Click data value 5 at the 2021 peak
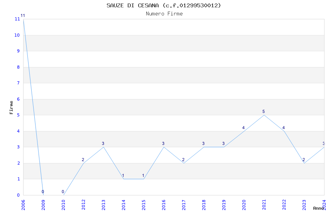 click(264, 111)
